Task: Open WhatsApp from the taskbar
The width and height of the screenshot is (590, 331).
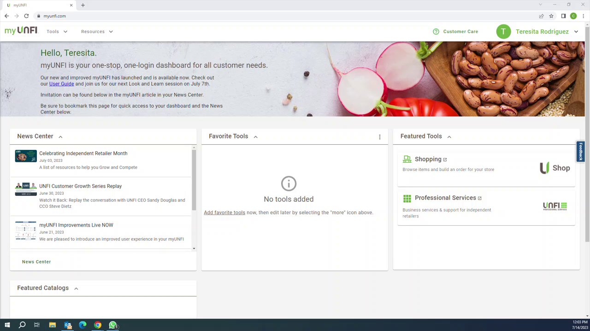Action: click(113, 325)
